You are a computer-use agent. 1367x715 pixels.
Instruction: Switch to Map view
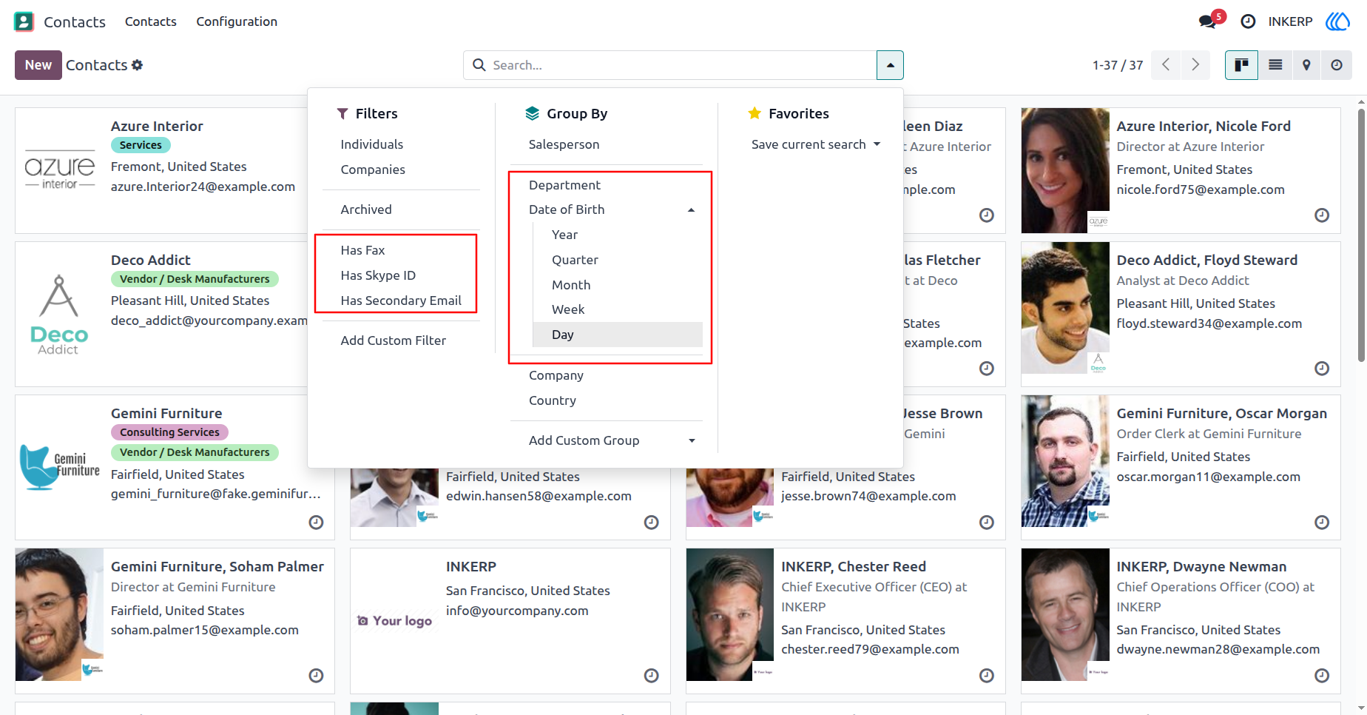click(1306, 65)
